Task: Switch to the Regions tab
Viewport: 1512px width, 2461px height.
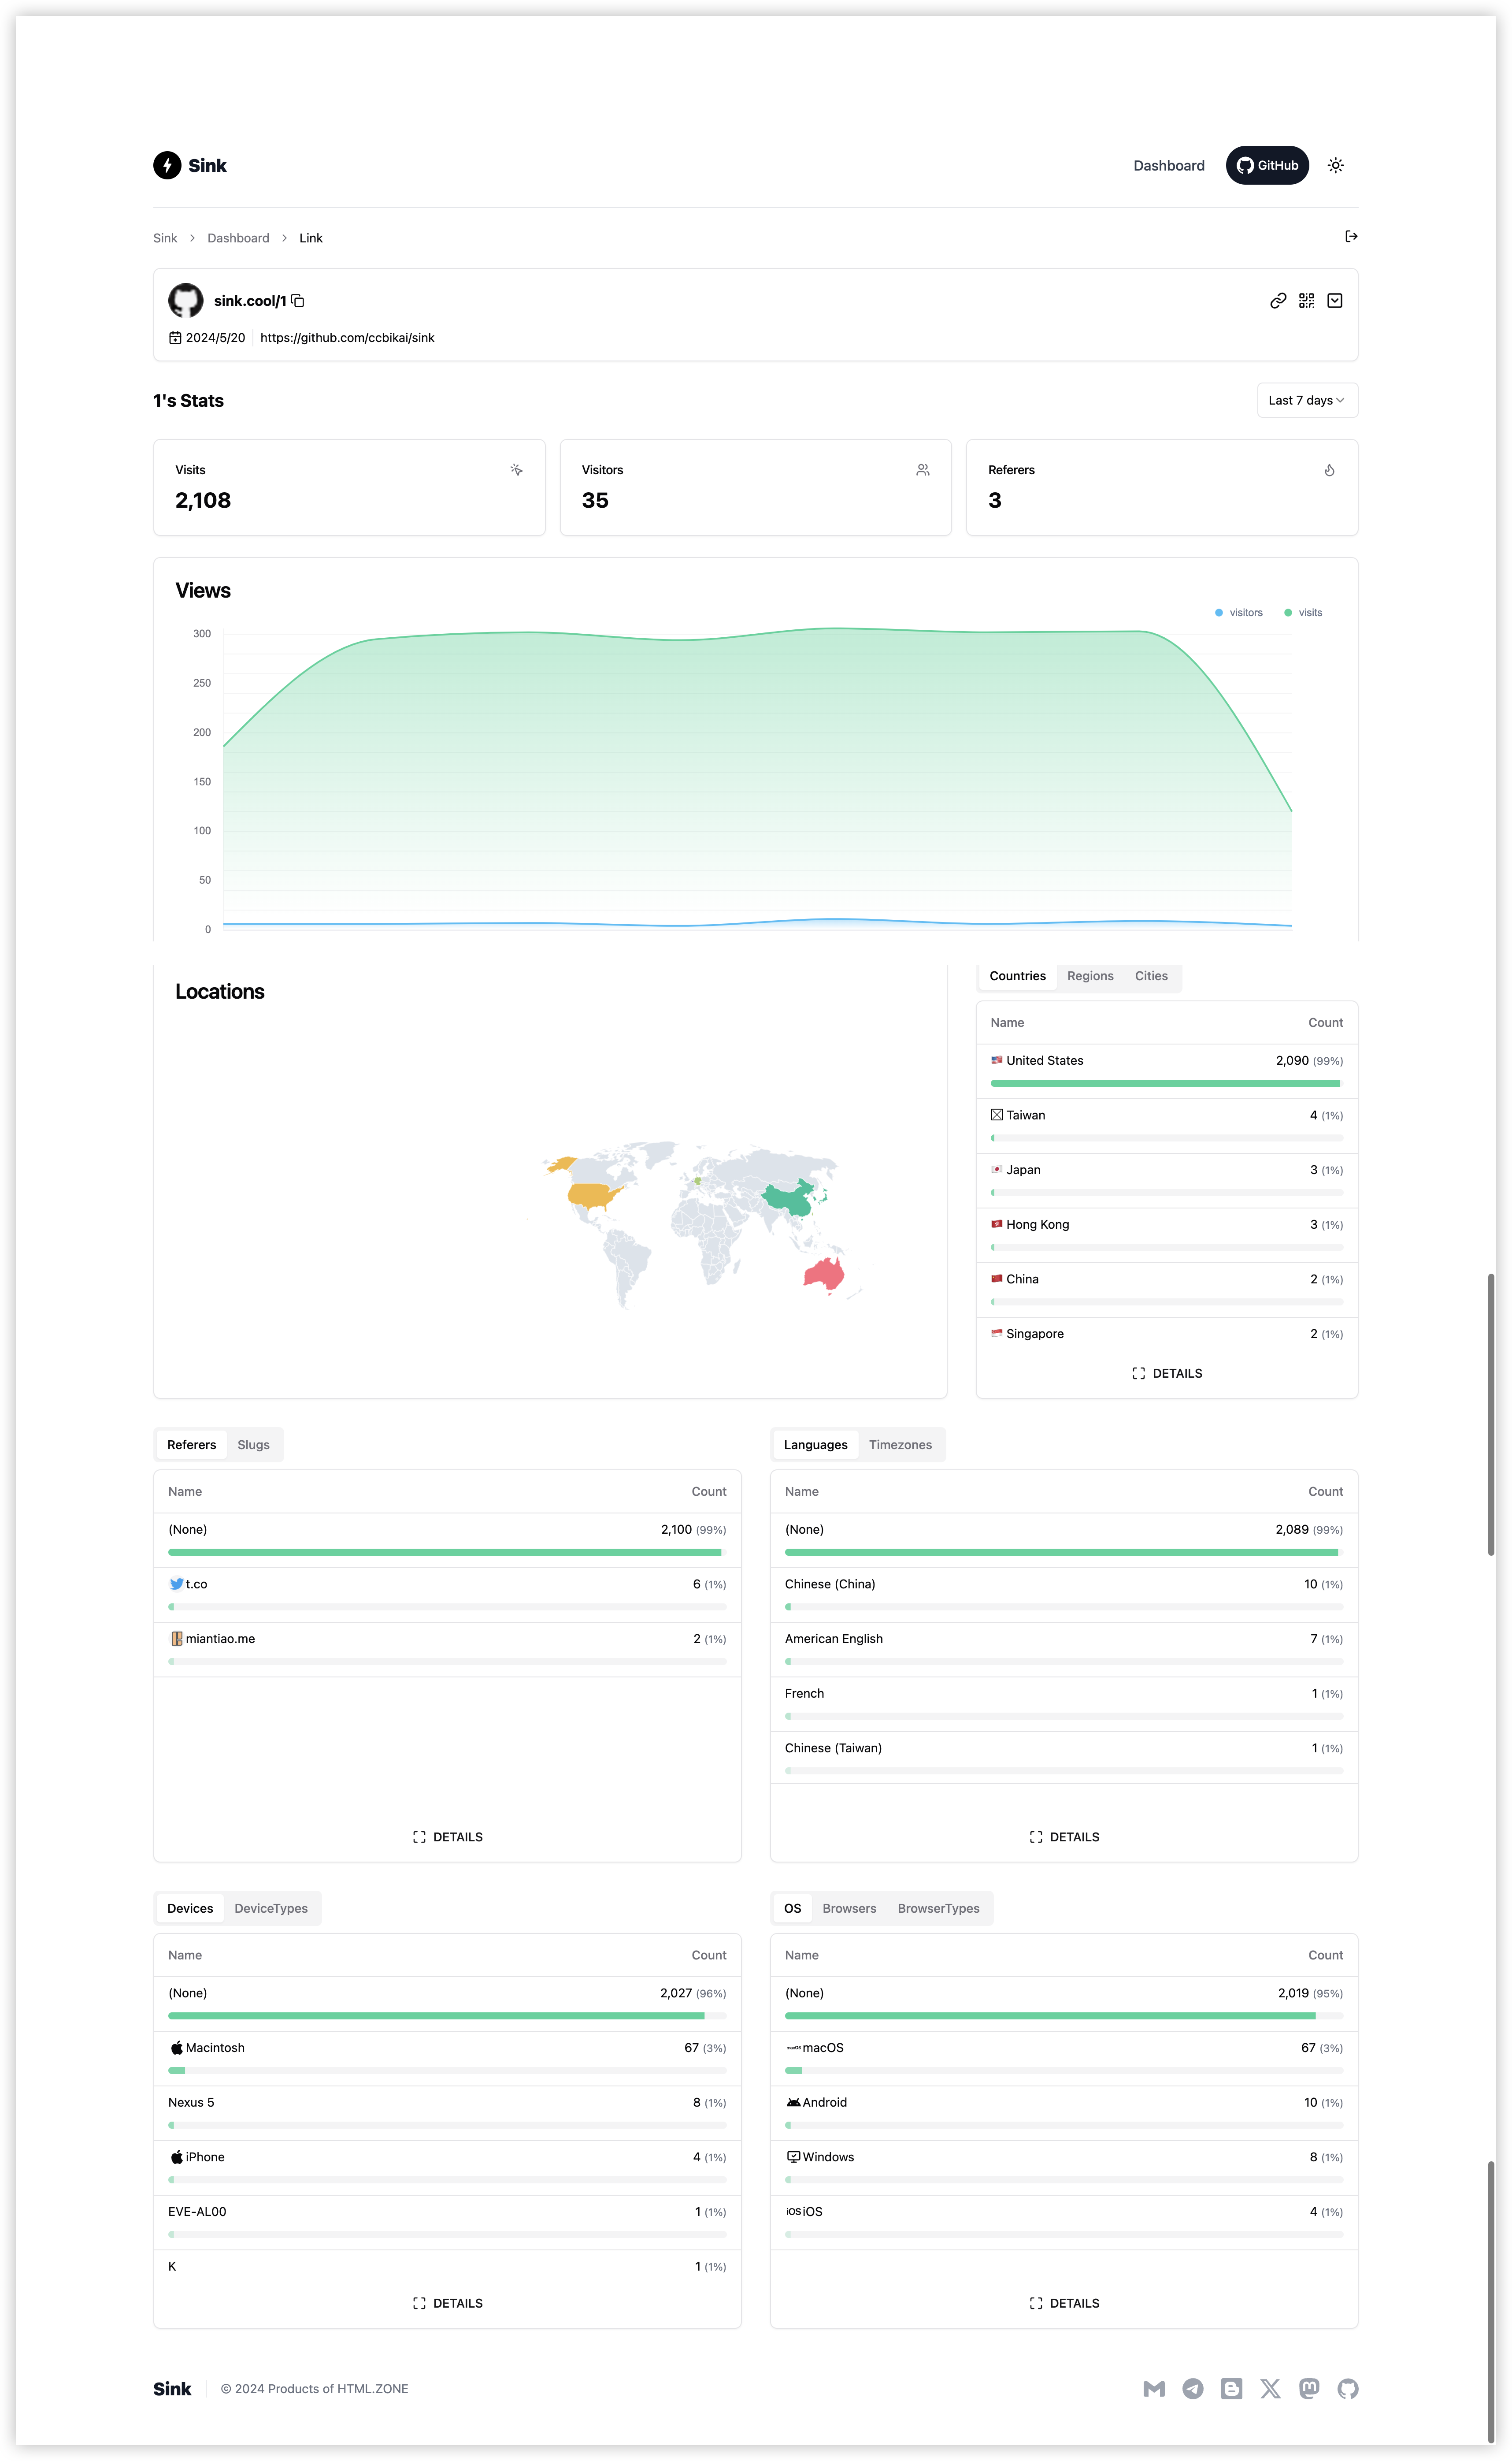Action: pyautogui.click(x=1089, y=976)
